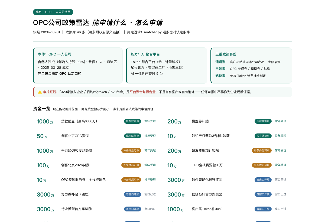
Task: Click 常年受理 status on 贷款贴息 row
Action: tap(150, 121)
